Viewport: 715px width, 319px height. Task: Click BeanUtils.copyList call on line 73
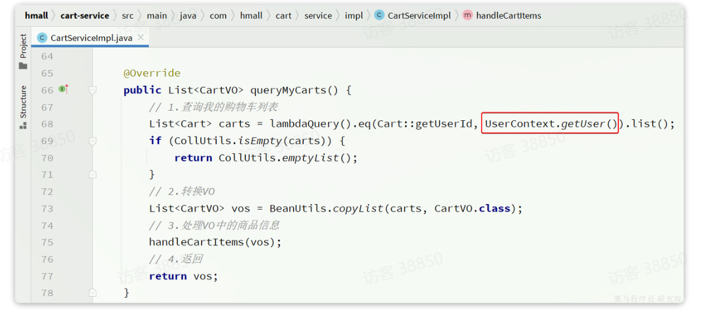click(326, 208)
